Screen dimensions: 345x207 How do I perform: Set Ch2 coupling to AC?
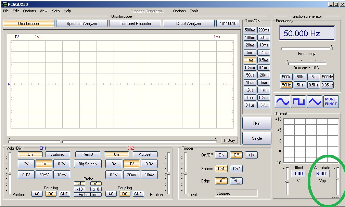click(x=111, y=194)
